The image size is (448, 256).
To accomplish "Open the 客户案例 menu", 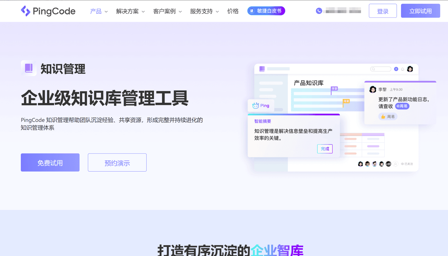I will click(x=165, y=11).
